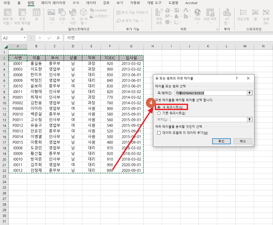
Task: Switch to the 보기 tab
Action: tap(120, 3)
